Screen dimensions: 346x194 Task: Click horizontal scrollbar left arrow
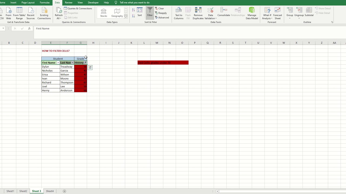(217, 191)
